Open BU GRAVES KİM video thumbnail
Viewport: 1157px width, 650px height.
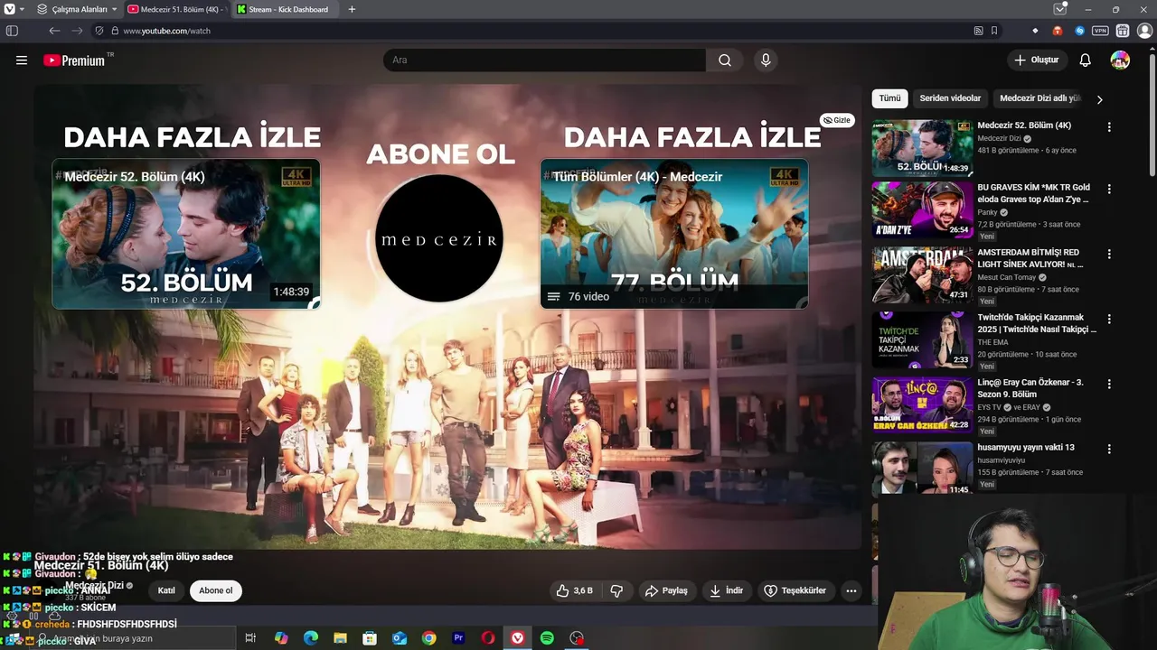(922, 210)
